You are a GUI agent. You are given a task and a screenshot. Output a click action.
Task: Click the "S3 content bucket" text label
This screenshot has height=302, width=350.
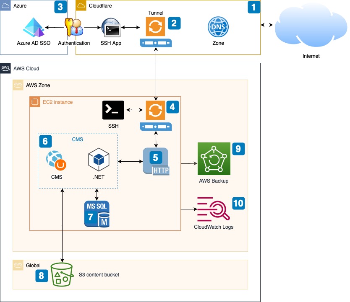click(99, 275)
